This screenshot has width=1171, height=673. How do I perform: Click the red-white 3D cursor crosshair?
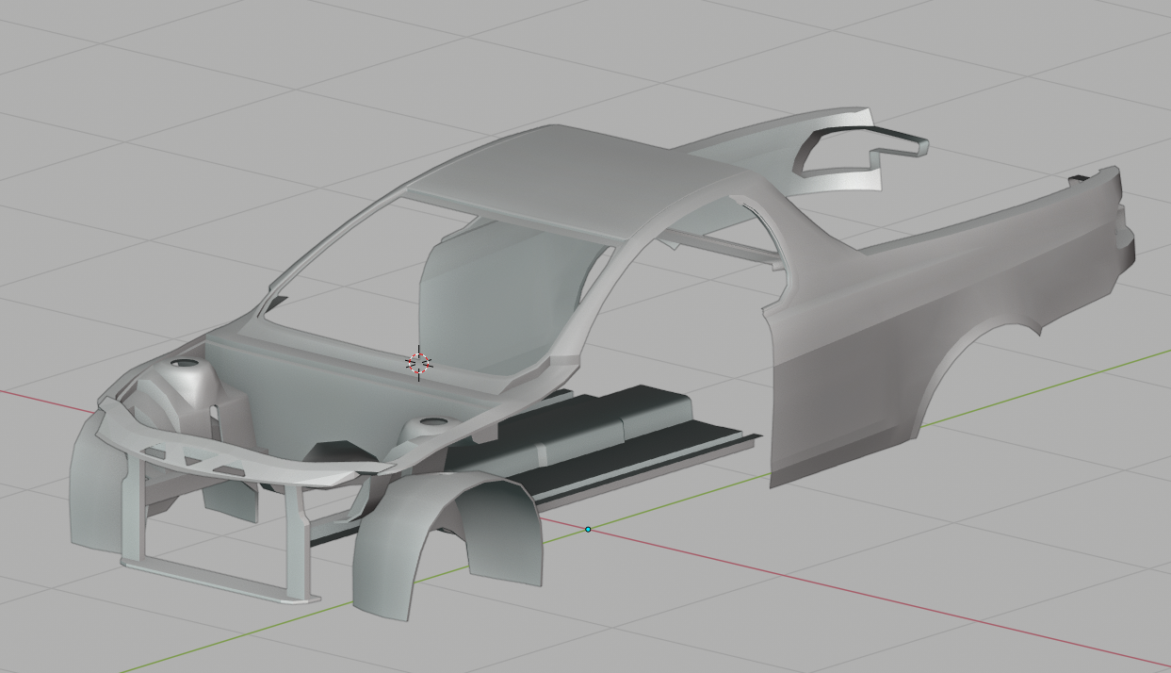418,363
